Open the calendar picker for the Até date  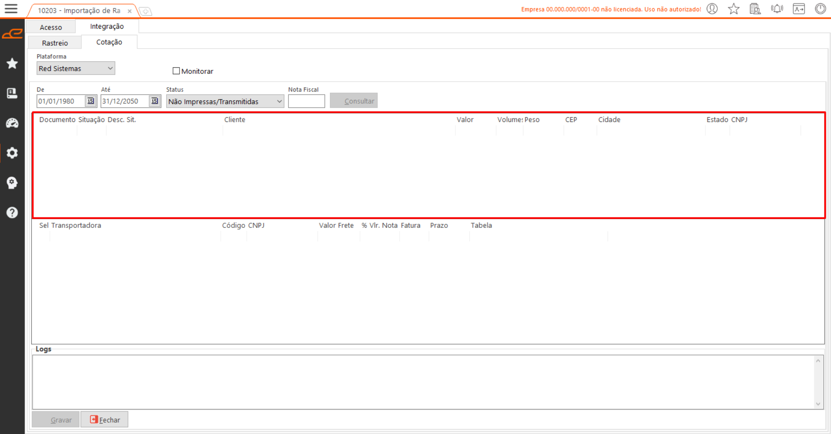(x=154, y=101)
